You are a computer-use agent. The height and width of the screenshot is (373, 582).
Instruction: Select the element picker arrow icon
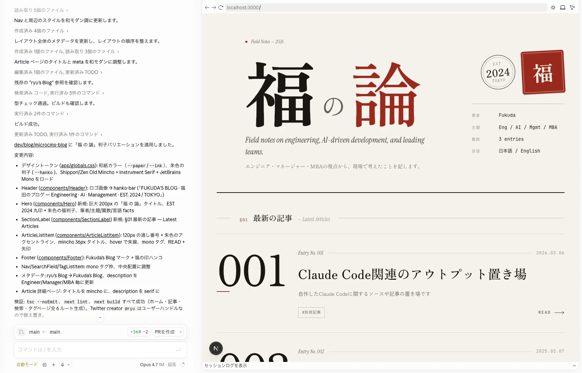[x=573, y=7]
